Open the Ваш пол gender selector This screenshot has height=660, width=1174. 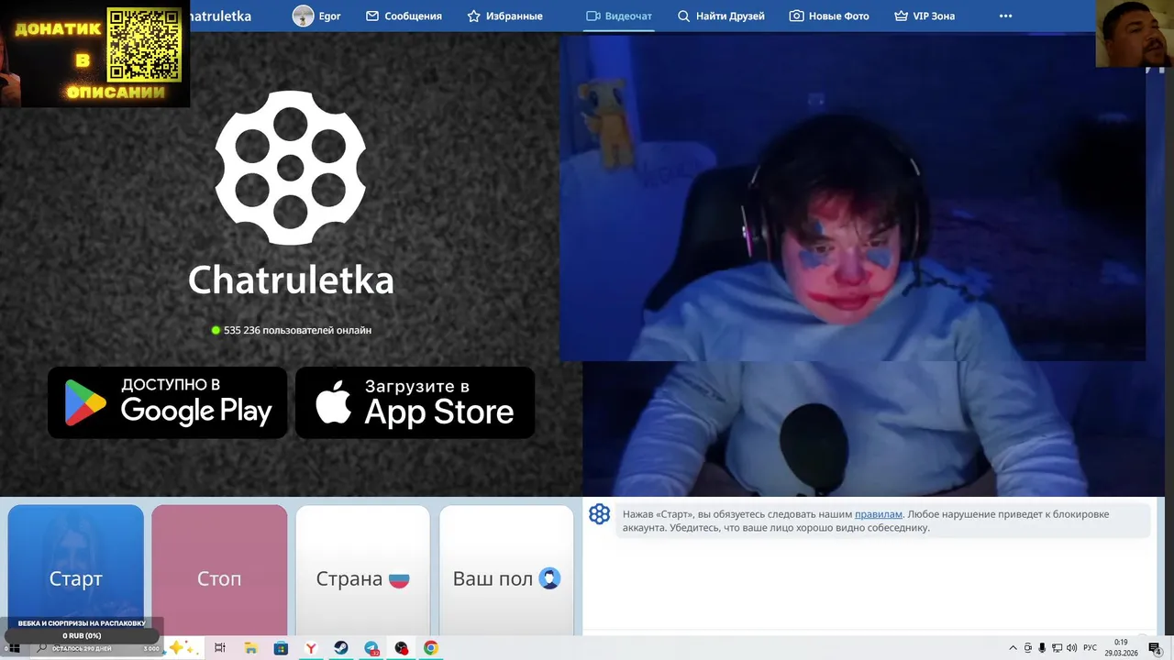point(506,570)
